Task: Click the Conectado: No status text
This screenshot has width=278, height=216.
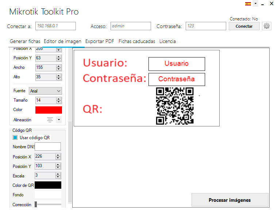Action: 244,19
